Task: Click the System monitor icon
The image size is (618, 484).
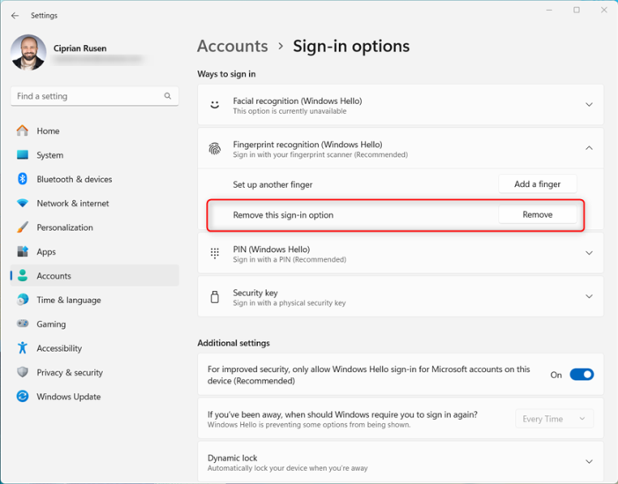Action: tap(23, 155)
